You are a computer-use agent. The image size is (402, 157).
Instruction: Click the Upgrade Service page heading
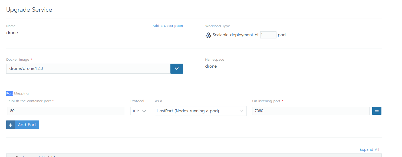[x=29, y=10]
